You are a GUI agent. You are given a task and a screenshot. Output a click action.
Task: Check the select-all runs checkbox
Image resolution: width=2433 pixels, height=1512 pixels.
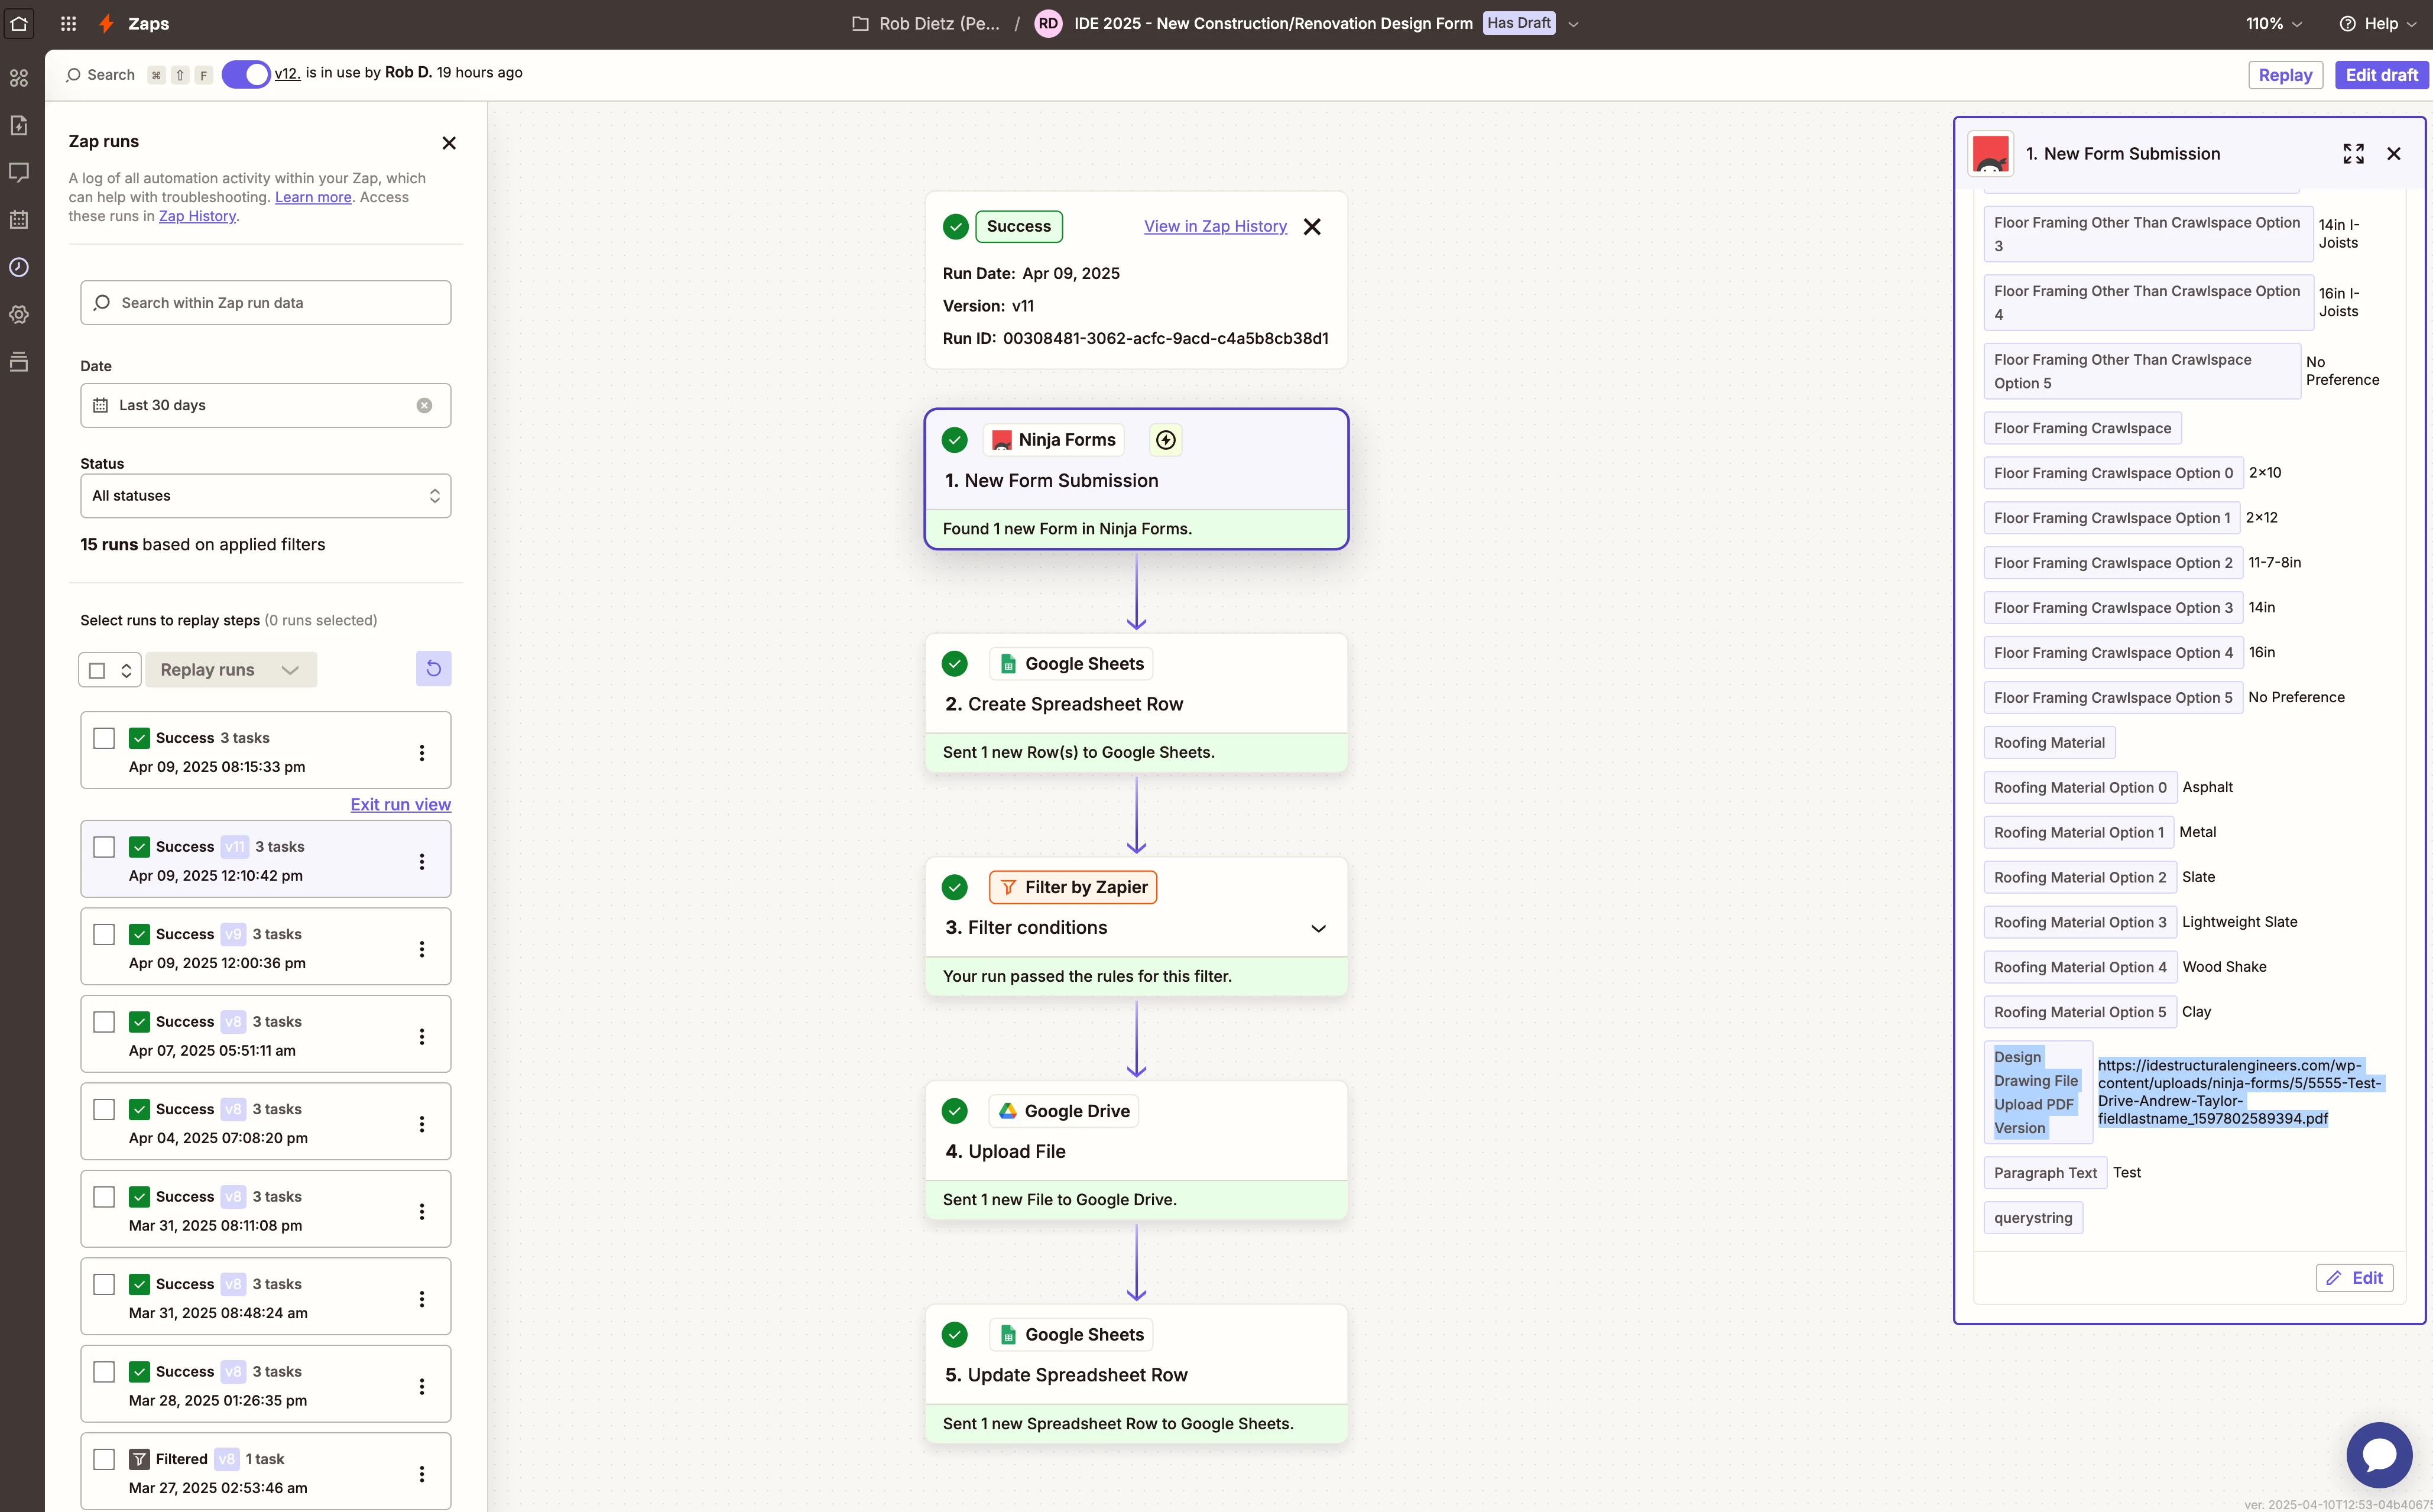pyautogui.click(x=97, y=670)
